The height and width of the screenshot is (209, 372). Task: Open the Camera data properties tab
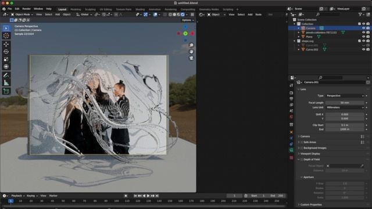pyautogui.click(x=291, y=150)
